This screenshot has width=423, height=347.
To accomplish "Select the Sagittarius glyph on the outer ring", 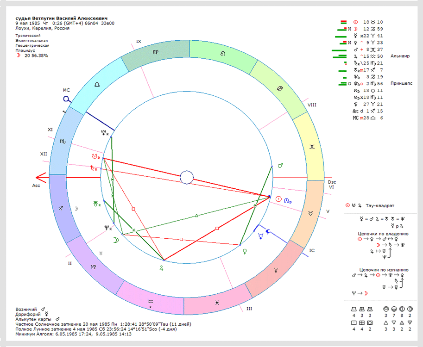I will [61, 208].
